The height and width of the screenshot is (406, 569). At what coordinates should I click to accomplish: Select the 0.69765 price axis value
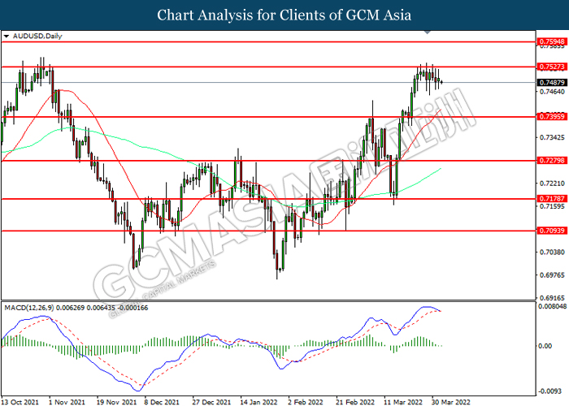tap(552, 275)
